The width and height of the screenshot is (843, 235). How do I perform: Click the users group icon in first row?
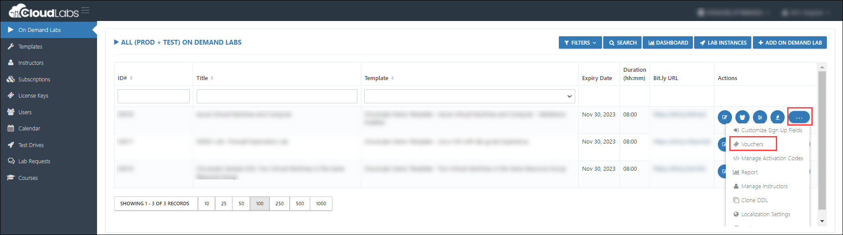(x=742, y=117)
